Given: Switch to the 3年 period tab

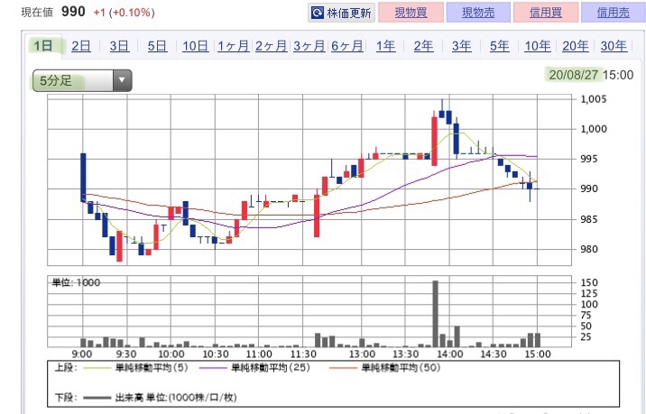Looking at the screenshot, I should click(x=461, y=46).
